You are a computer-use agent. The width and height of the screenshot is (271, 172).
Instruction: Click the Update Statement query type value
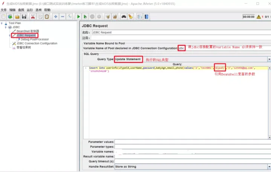[128, 59]
